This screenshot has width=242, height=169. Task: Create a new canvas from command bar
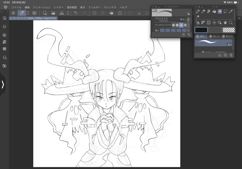[45, 13]
